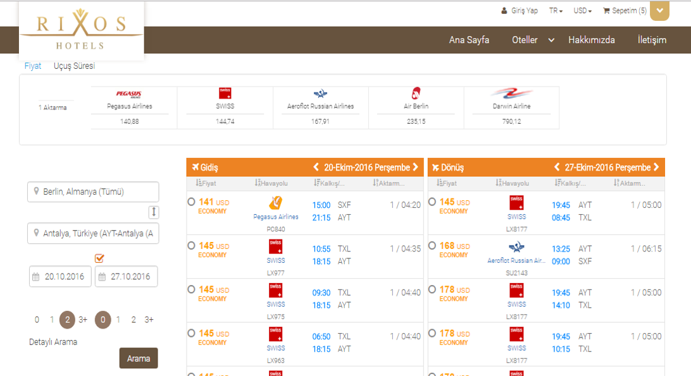Click the Giriş Yap login link
The image size is (691, 376).
click(x=525, y=11)
